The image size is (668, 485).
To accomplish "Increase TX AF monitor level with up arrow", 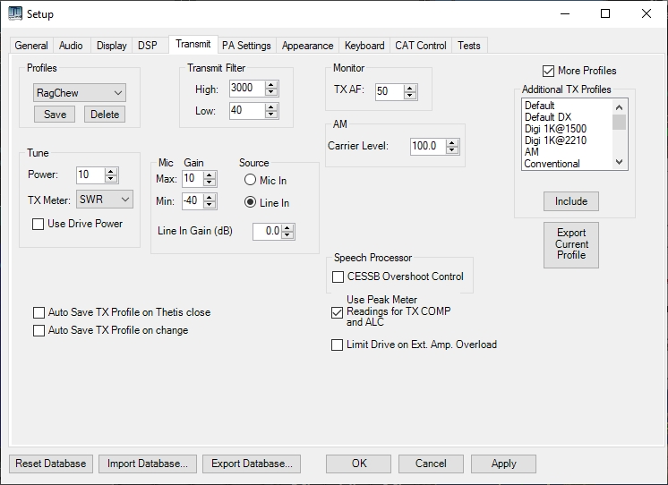I will pyautogui.click(x=410, y=88).
